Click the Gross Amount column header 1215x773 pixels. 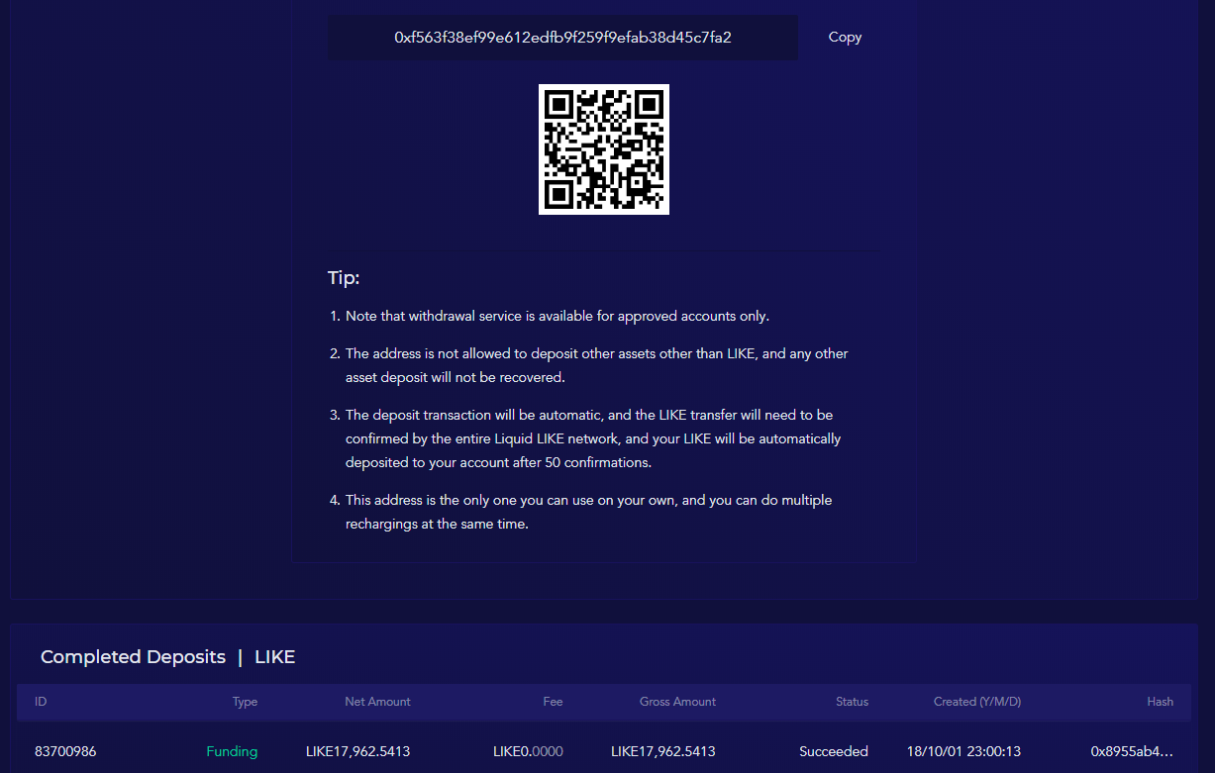tap(677, 702)
